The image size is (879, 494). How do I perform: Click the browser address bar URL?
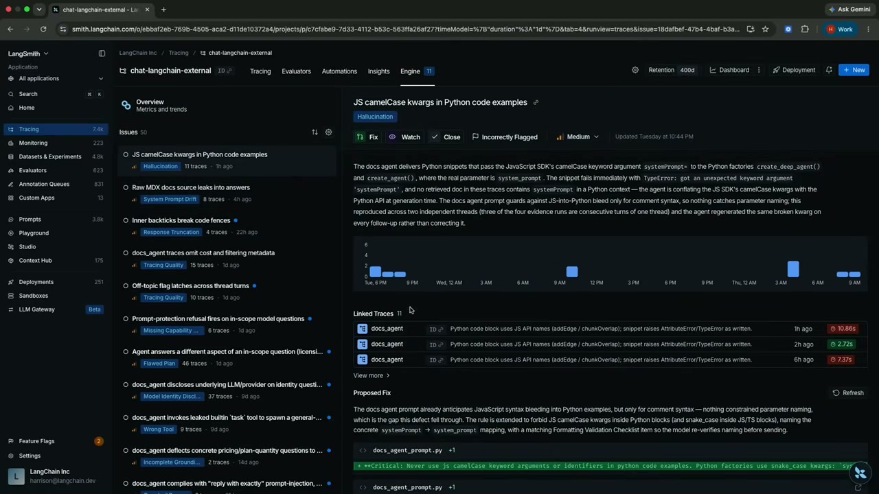click(405, 30)
